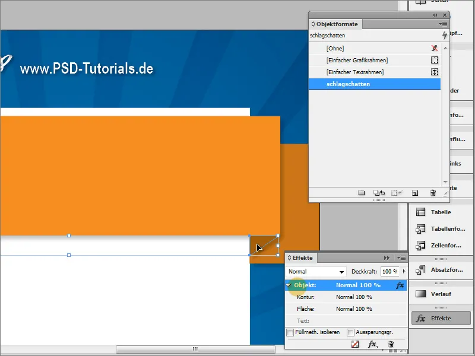The height and width of the screenshot is (356, 475).
Task: Close the Objektformate panel
Action: [445, 15]
